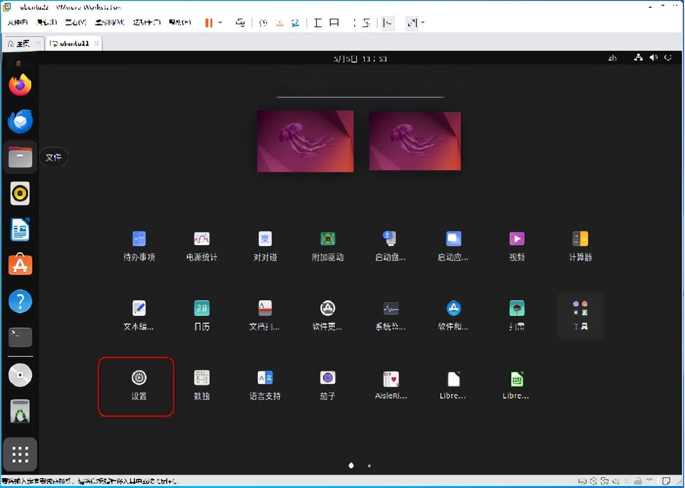The height and width of the screenshot is (488, 685).
Task: Open the Ubuntu system status menu
Action: pos(653,58)
